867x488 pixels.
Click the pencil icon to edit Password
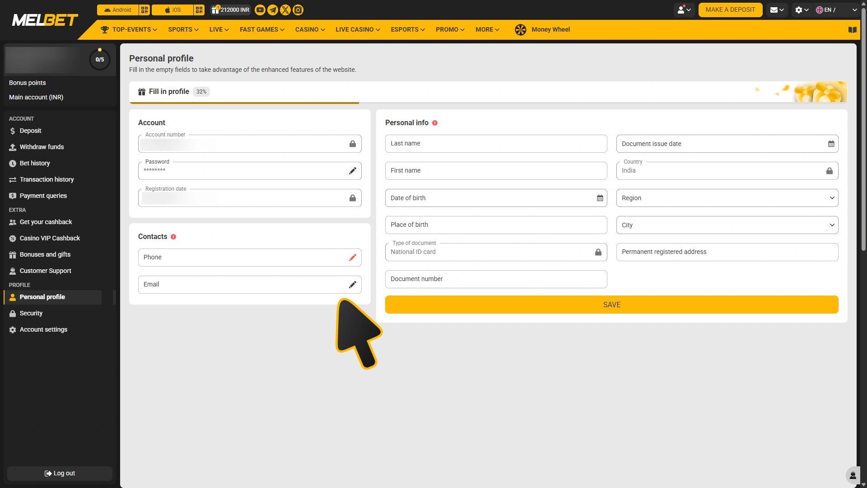353,171
